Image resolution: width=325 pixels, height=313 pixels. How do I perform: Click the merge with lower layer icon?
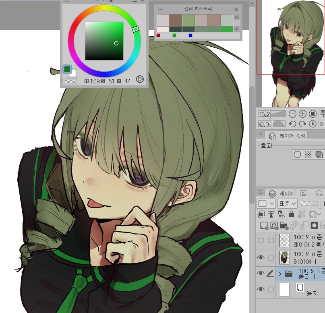click(x=304, y=226)
